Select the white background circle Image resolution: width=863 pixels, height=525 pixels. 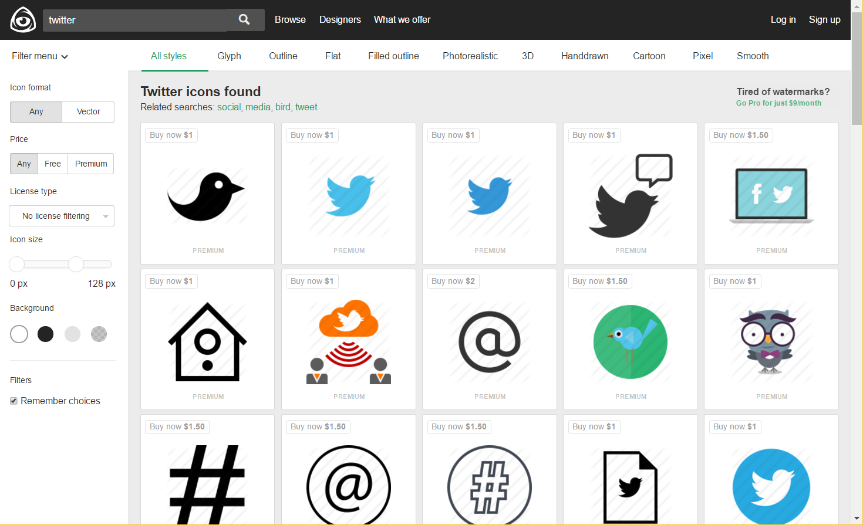pyautogui.click(x=19, y=334)
